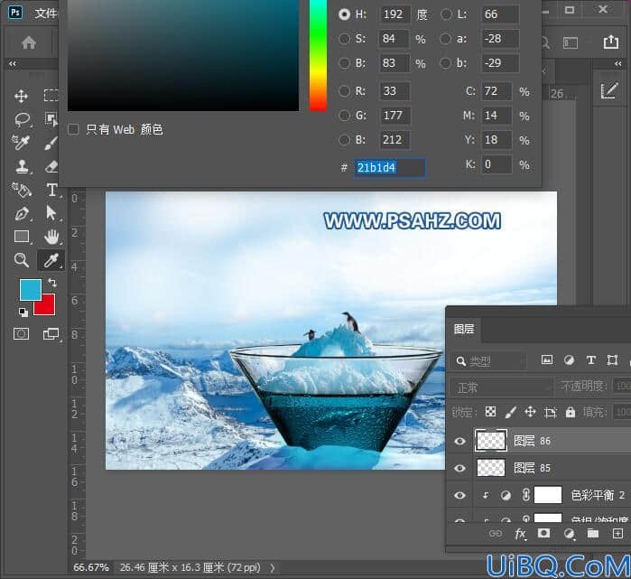
Task: Select the Rectangle shape tool
Action: point(22,237)
